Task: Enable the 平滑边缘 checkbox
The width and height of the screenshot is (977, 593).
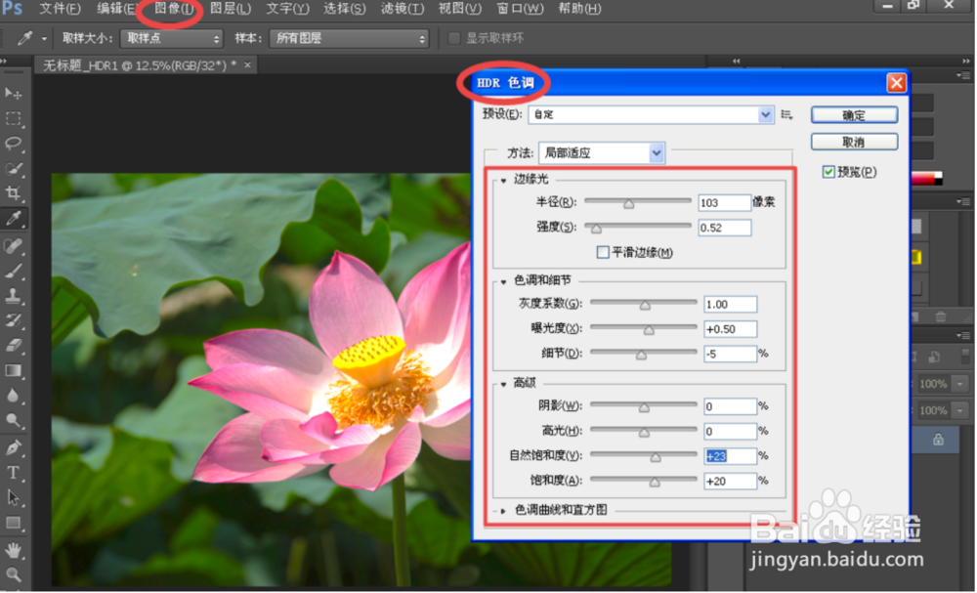Action: (x=603, y=252)
